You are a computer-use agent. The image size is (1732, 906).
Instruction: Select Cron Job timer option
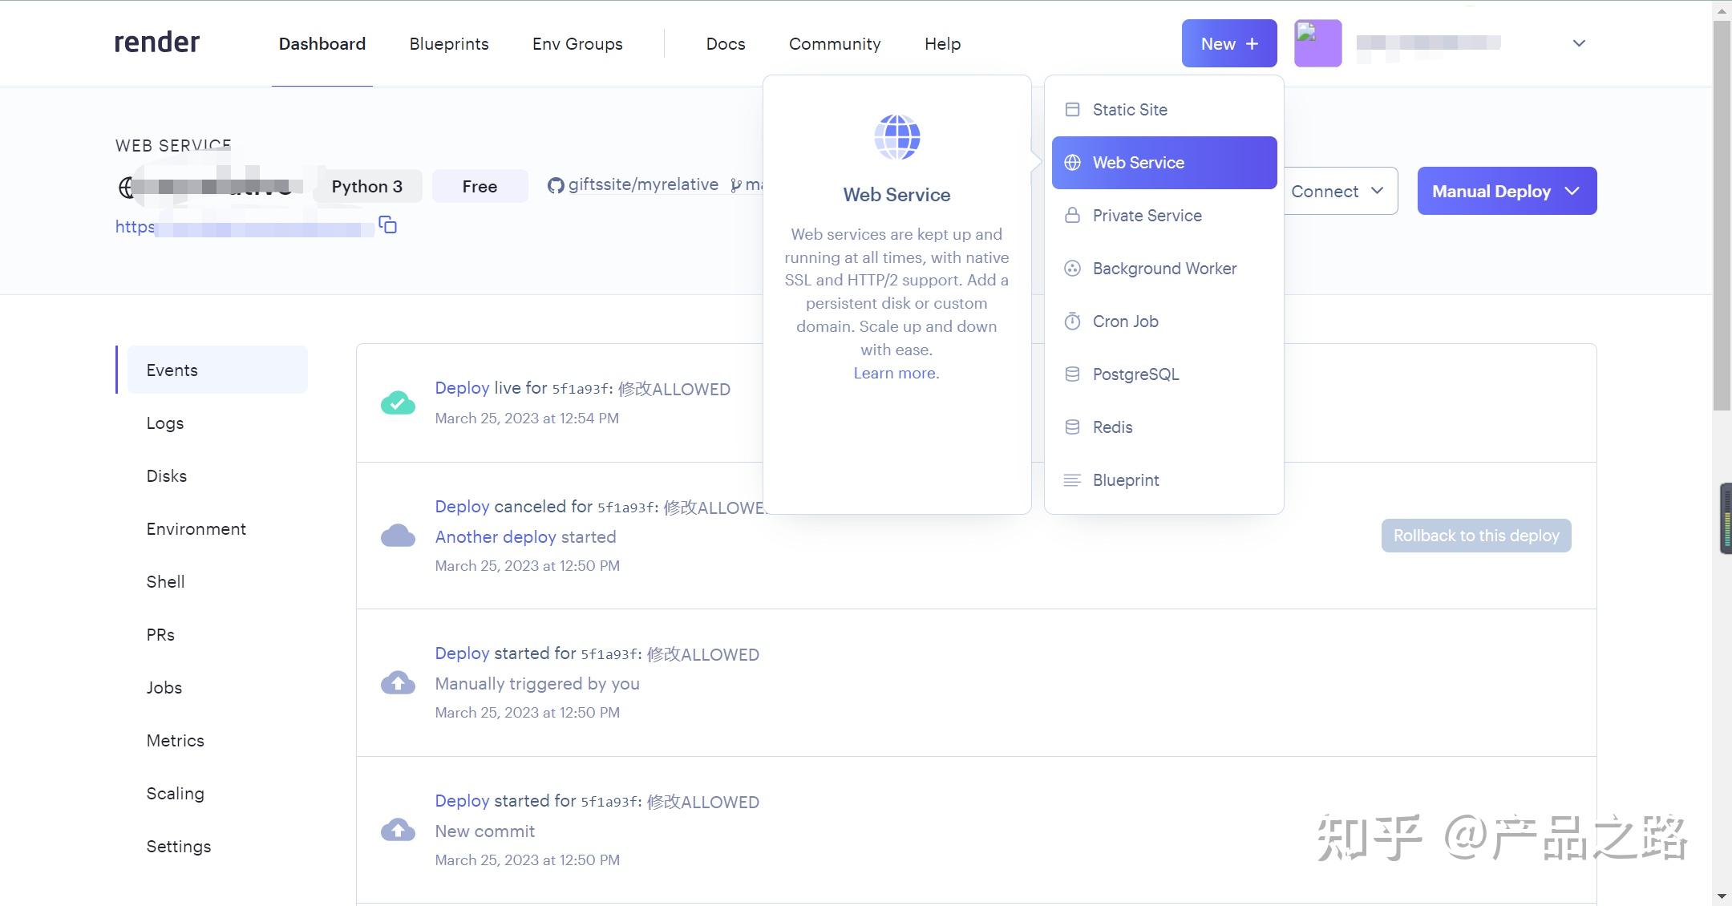[x=1124, y=322]
